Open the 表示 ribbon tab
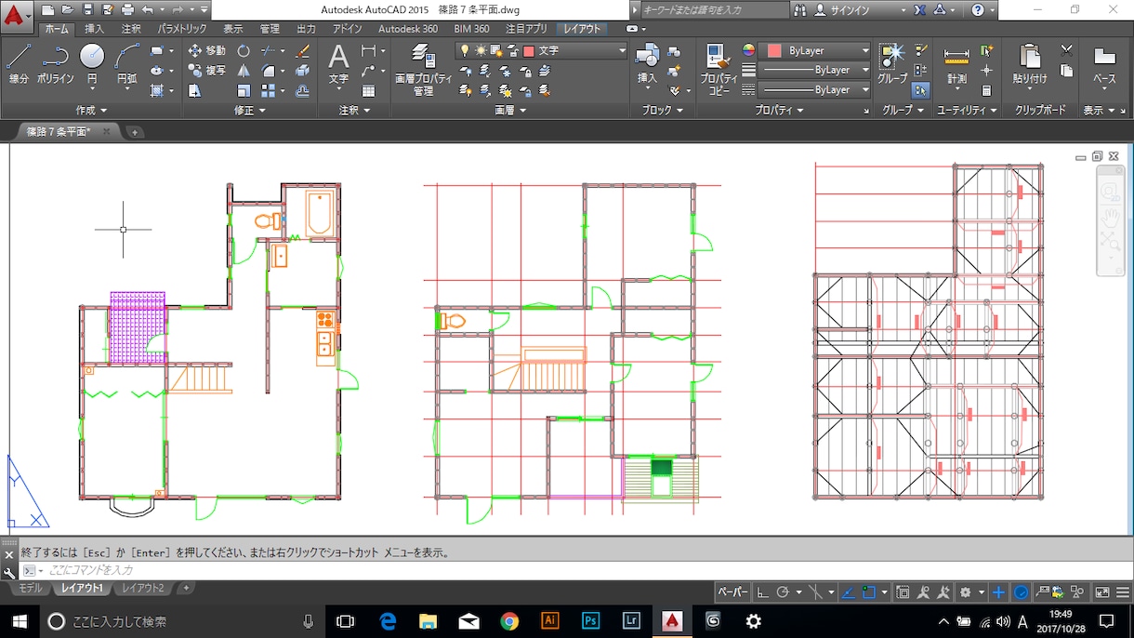This screenshot has height=638, width=1134. click(232, 29)
